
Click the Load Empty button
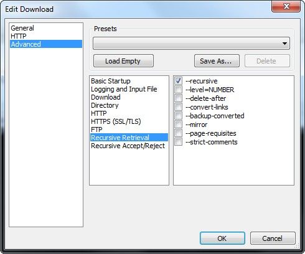coord(123,61)
